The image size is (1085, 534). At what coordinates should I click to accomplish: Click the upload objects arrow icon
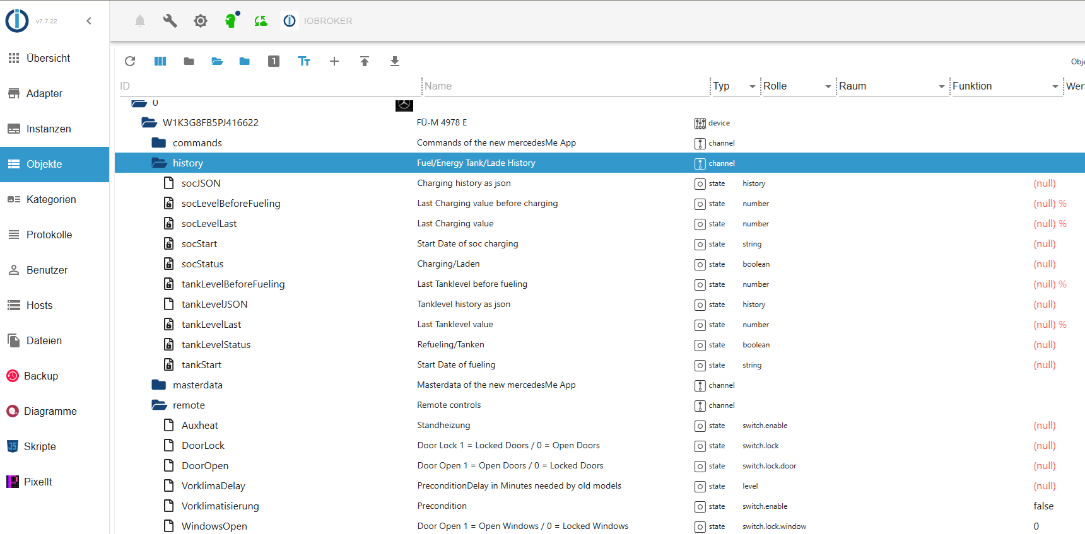(x=365, y=61)
